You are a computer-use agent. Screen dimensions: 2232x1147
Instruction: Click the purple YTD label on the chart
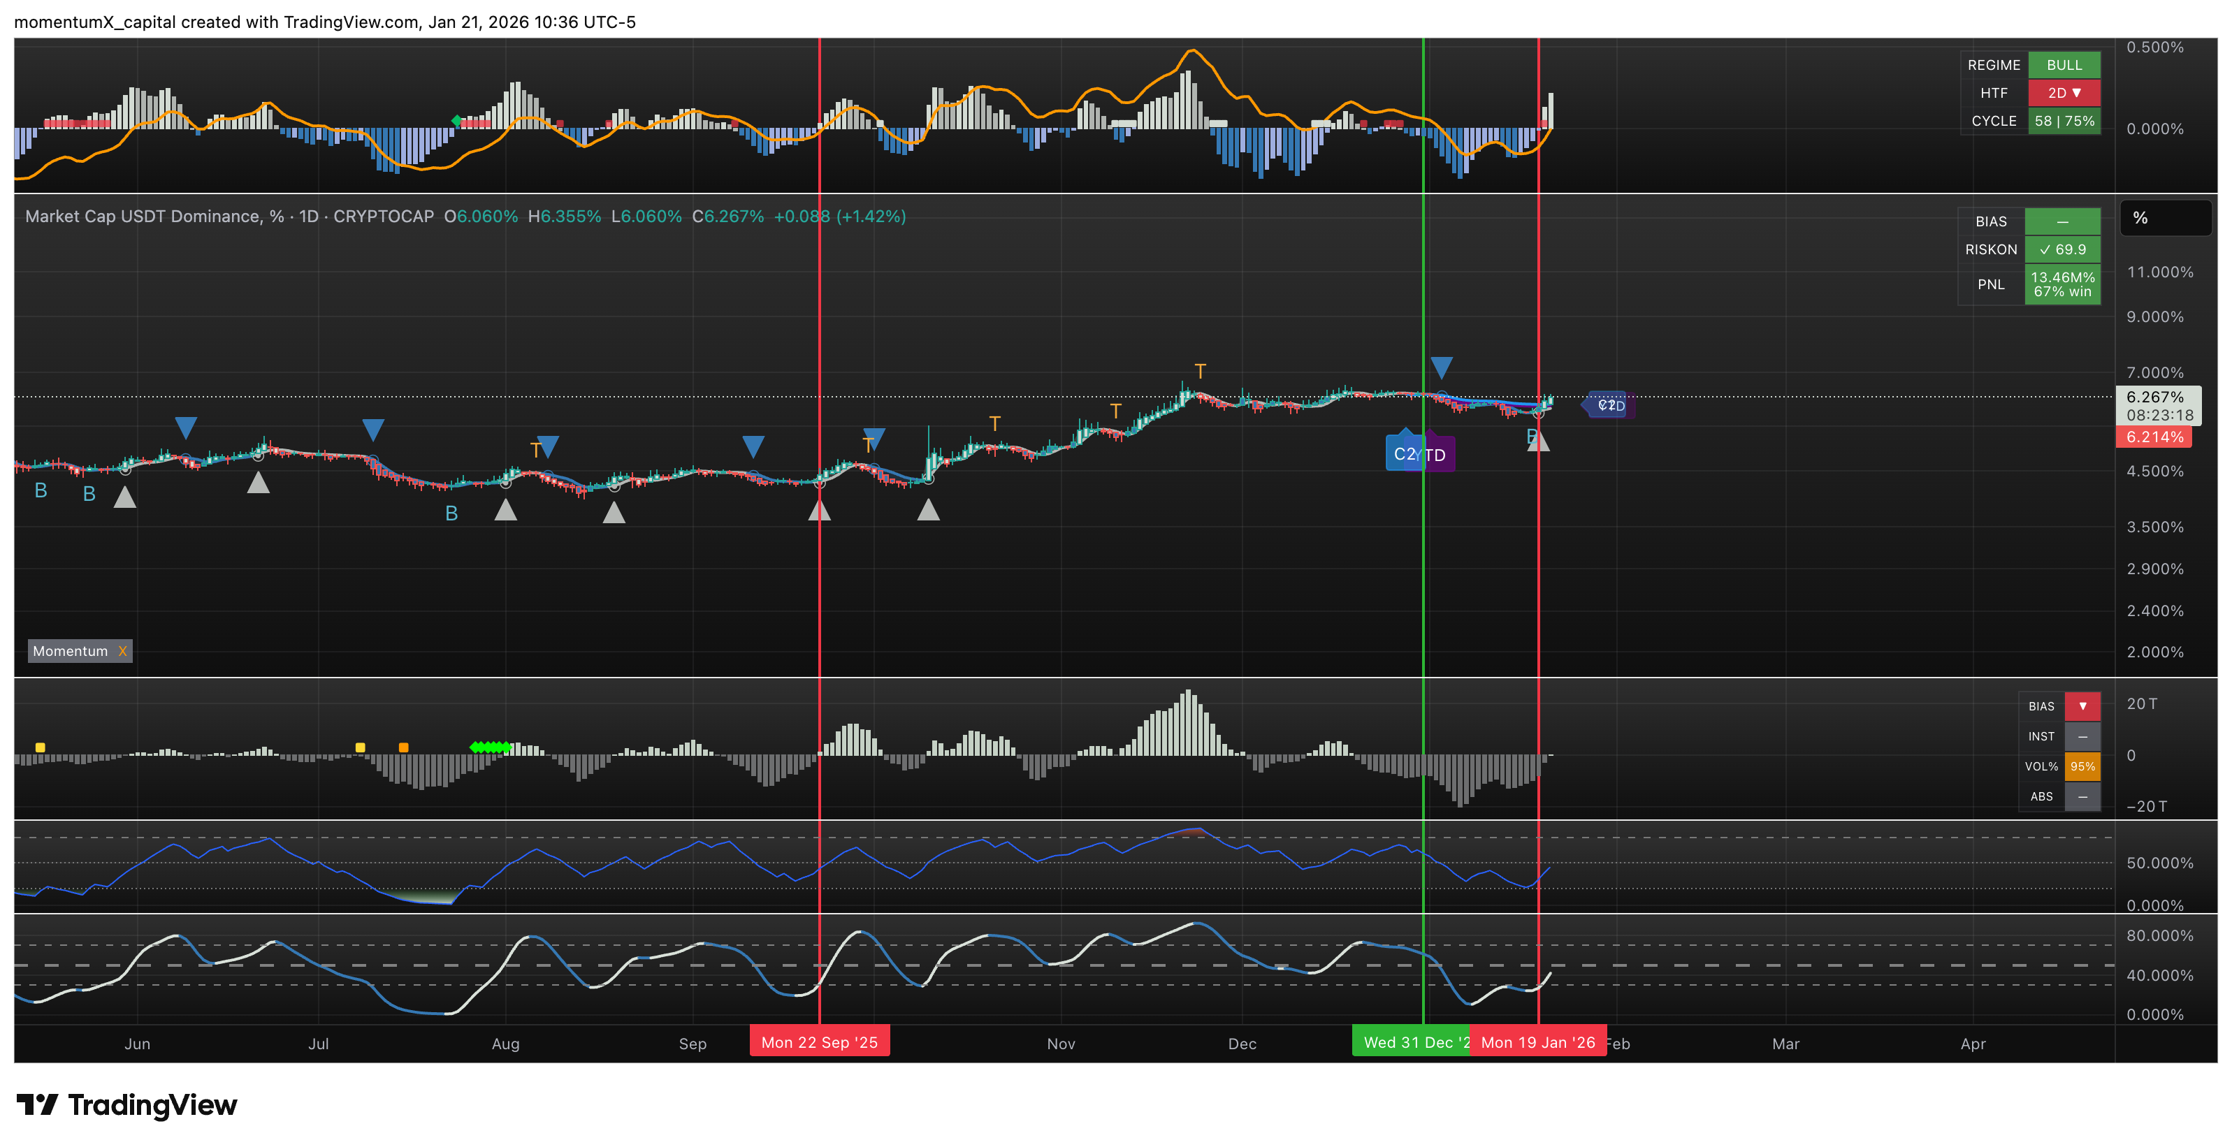tap(1439, 455)
